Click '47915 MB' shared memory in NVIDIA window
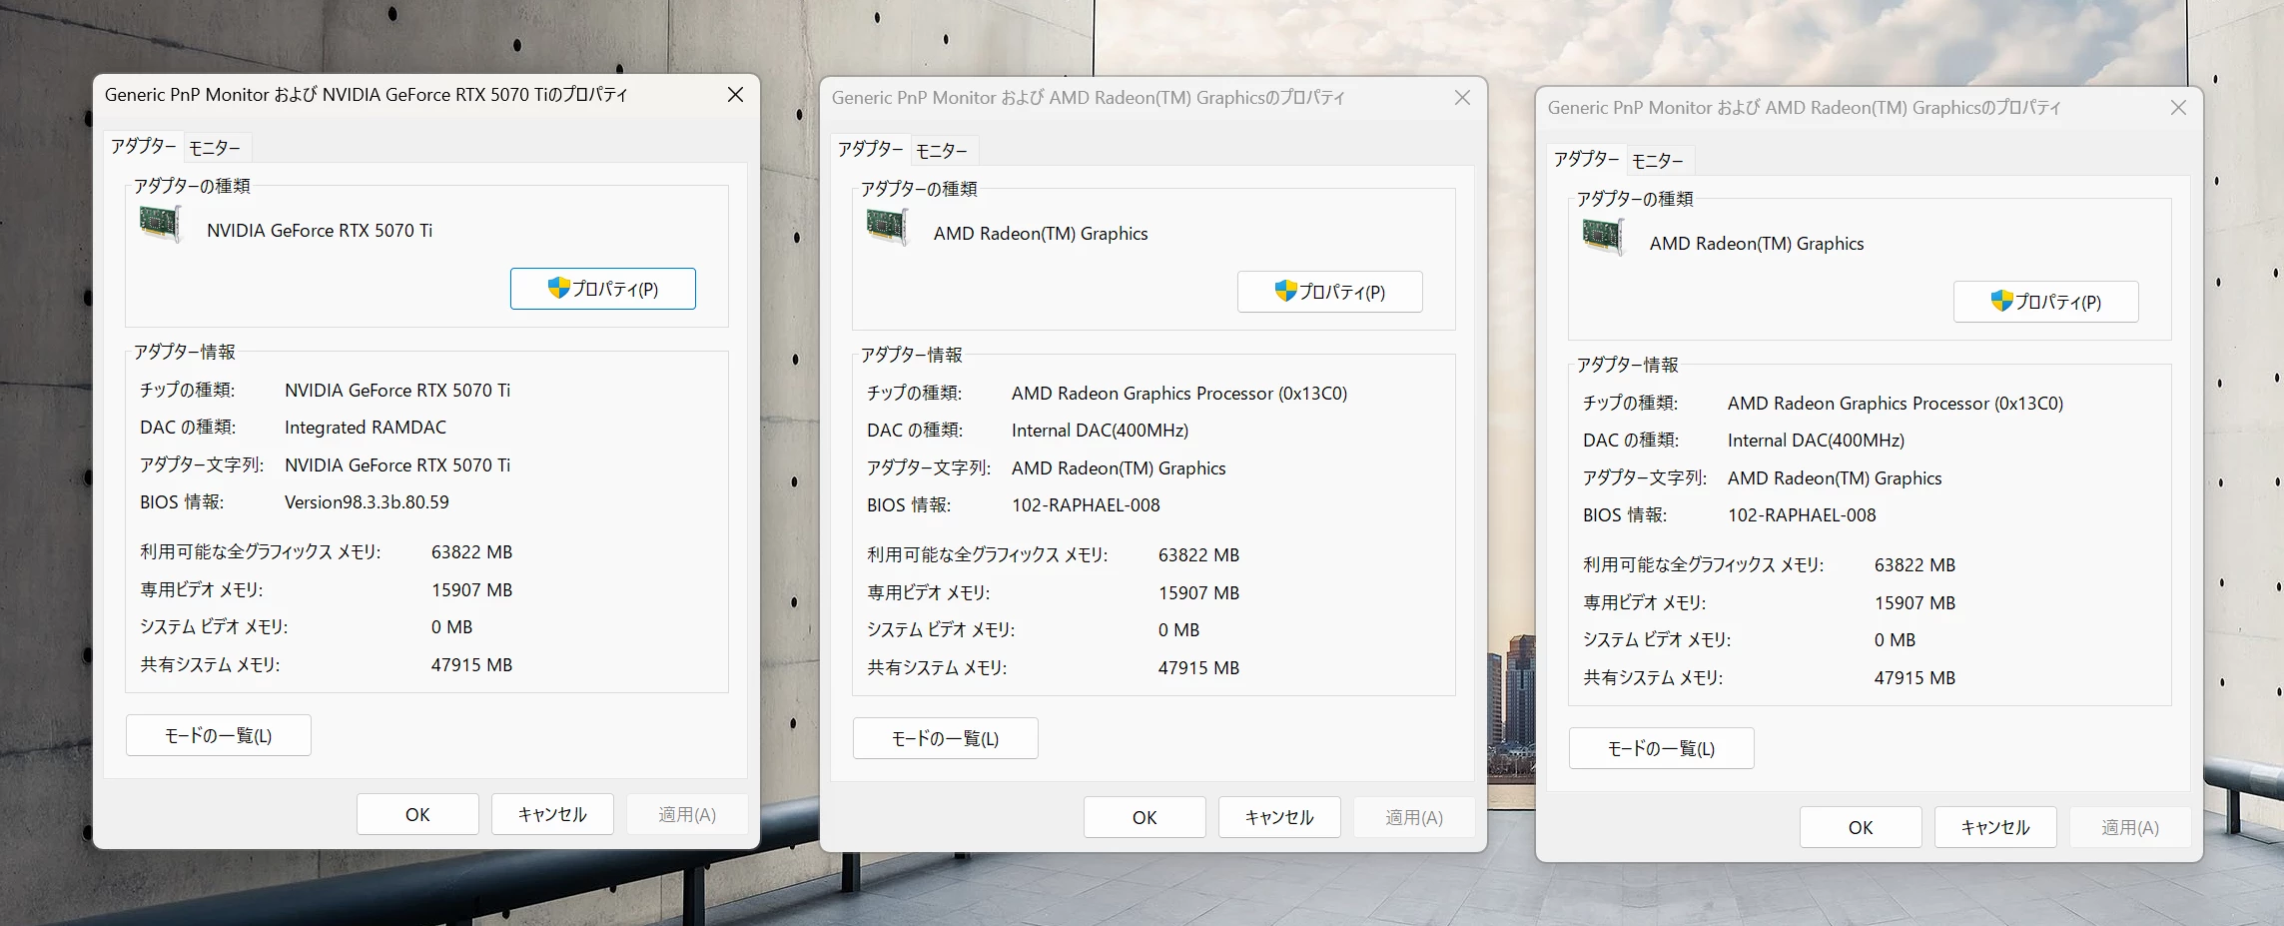Image resolution: width=2284 pixels, height=926 pixels. click(x=471, y=665)
